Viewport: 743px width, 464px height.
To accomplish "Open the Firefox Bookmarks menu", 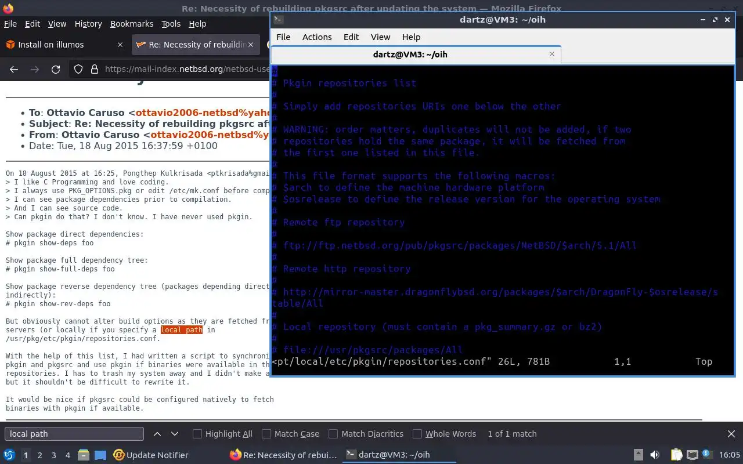I will 132,24.
